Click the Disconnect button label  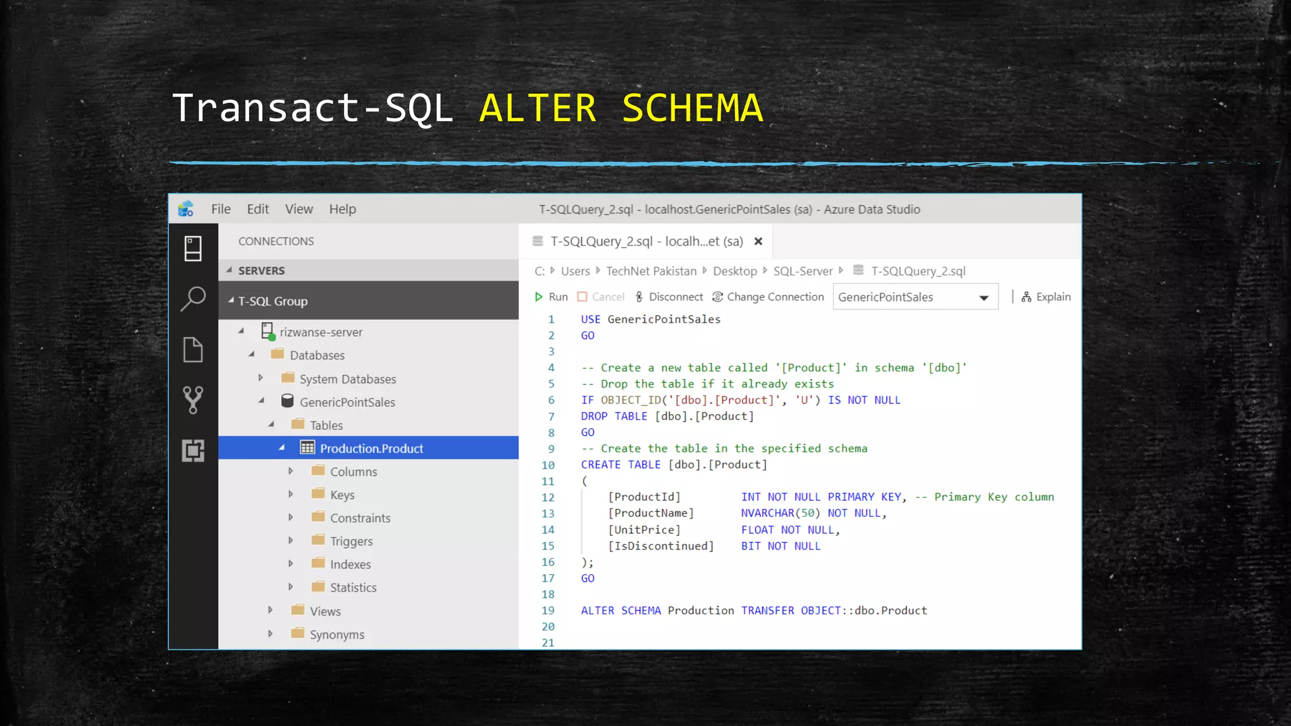pos(676,297)
